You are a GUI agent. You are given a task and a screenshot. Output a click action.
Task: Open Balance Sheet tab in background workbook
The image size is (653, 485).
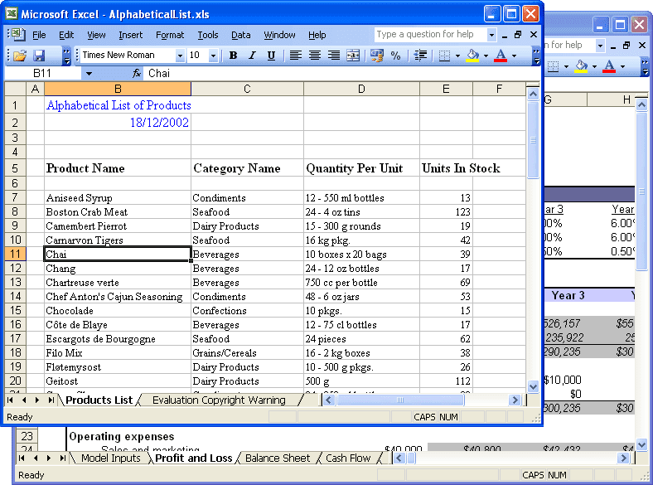point(278,458)
